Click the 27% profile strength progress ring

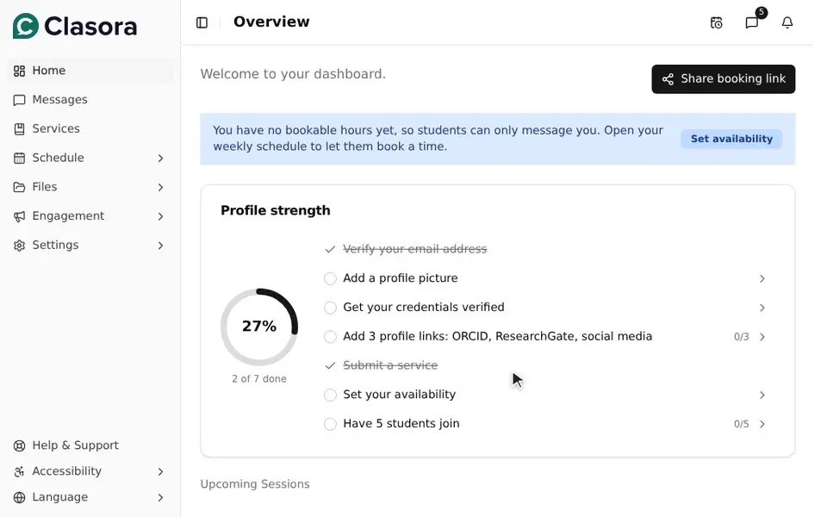259,327
